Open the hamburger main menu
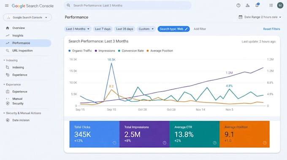 tap(7, 5)
